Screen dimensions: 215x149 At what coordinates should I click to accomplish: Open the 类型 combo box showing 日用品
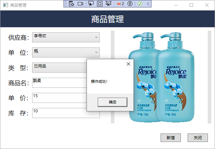59,68
